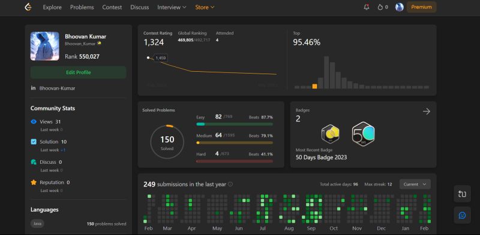The width and height of the screenshot is (480, 235).
Task: Expand the Interview dropdown menu
Action: pyautogui.click(x=172, y=7)
